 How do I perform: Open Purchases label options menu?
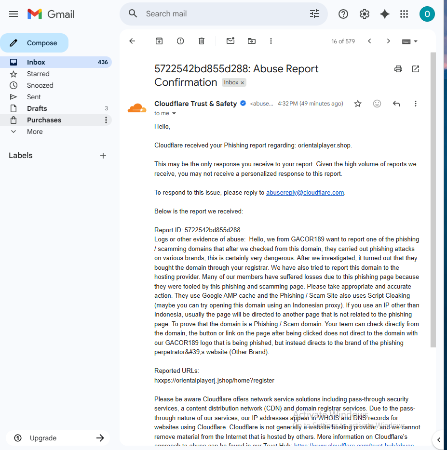tap(106, 120)
